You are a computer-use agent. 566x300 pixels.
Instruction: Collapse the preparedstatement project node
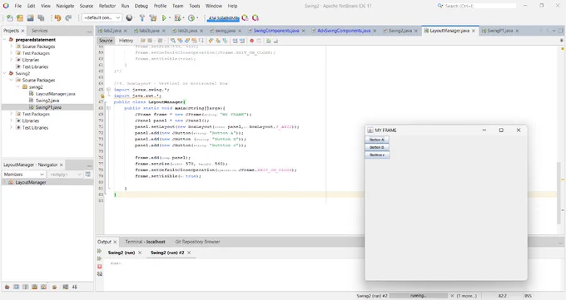pyautogui.click(x=5, y=39)
